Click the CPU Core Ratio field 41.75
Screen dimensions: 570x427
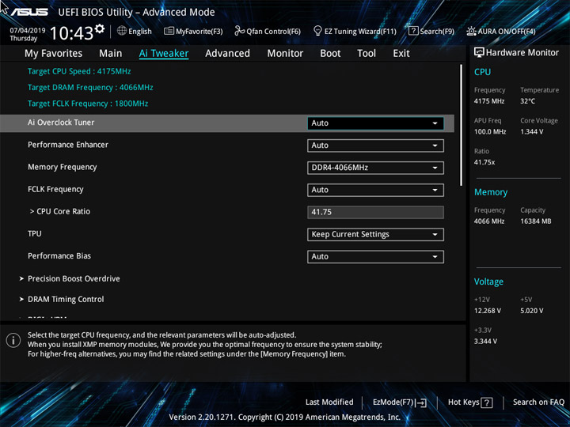click(375, 212)
